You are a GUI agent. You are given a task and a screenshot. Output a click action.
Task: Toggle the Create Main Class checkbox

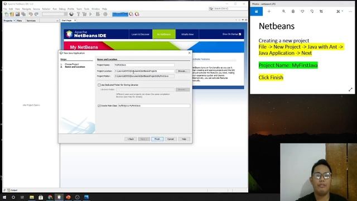click(x=99, y=106)
